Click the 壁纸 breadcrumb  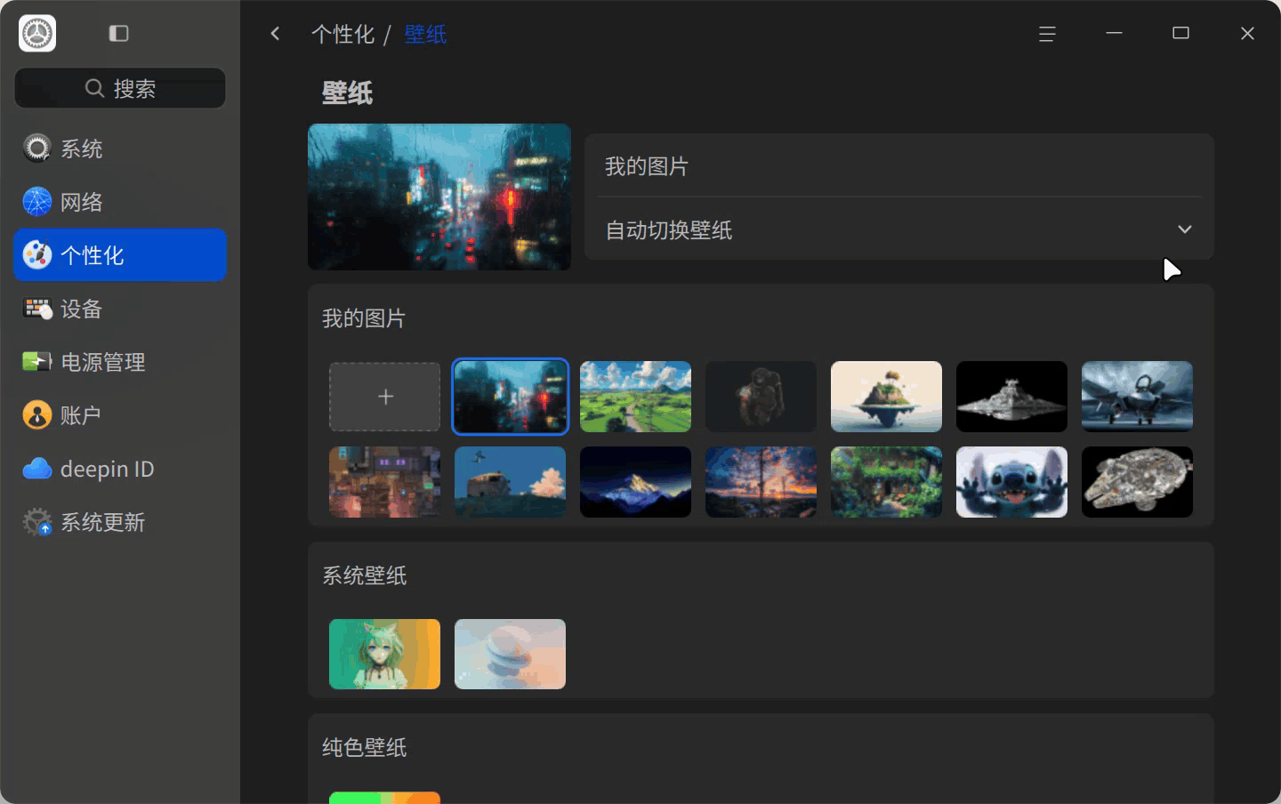click(x=425, y=34)
